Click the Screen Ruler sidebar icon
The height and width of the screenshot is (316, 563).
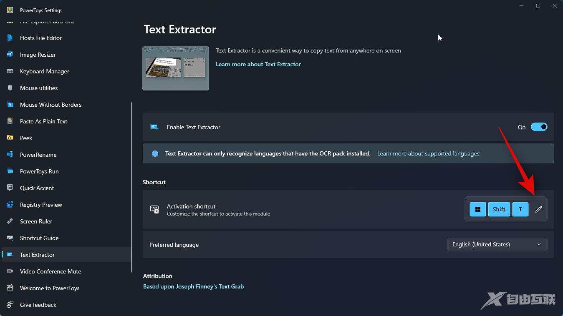(x=10, y=221)
